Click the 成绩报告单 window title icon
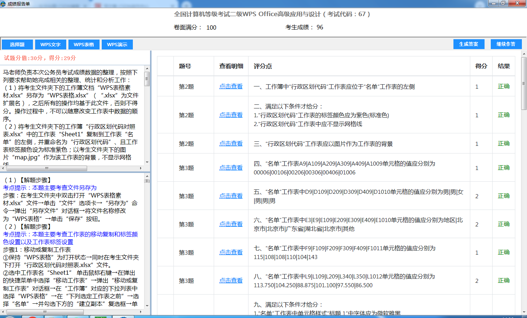 pos(3,4)
